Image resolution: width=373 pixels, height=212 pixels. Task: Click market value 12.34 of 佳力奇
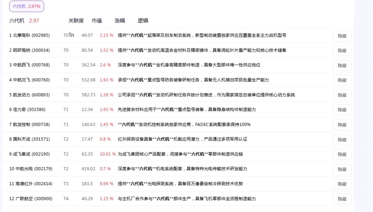87,110
